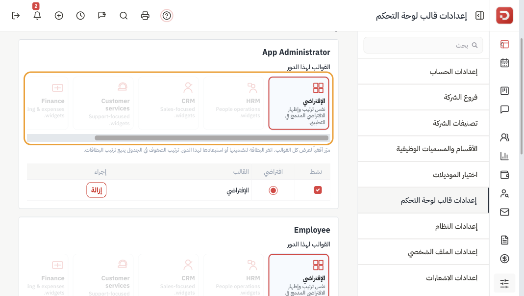524x296 pixels.
Task: Select Customer services card for App Administrator
Action: coord(103,103)
